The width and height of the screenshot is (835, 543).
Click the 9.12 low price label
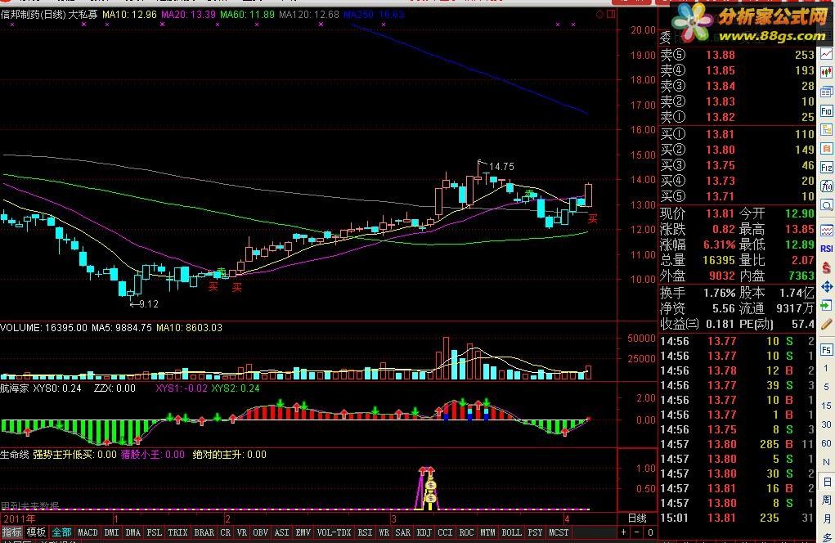[x=149, y=304]
